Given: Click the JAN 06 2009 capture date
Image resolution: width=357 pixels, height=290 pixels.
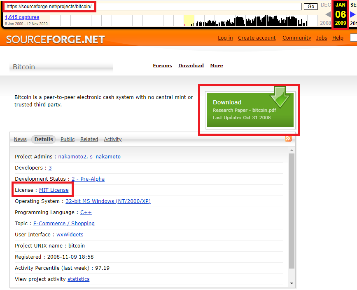Looking at the screenshot, I should (x=341, y=14).
